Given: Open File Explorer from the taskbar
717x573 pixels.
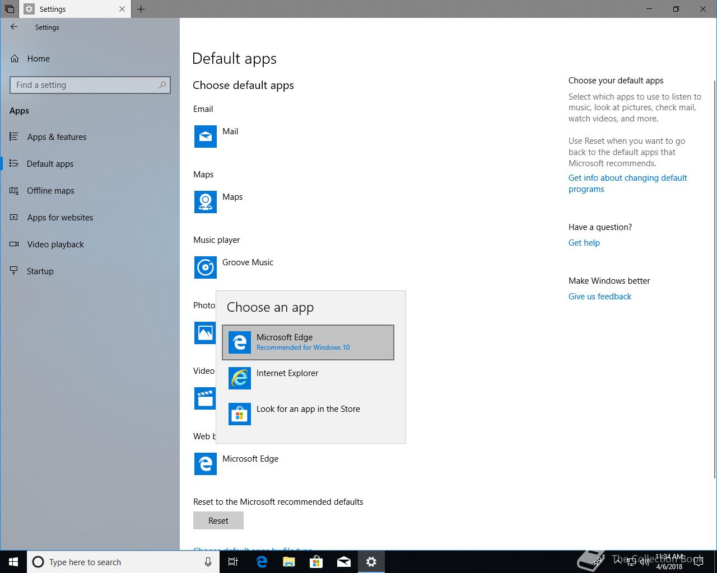Looking at the screenshot, I should (x=289, y=562).
